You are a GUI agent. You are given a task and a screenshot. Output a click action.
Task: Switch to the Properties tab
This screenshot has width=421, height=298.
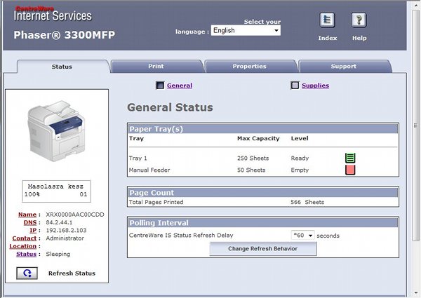(249, 66)
